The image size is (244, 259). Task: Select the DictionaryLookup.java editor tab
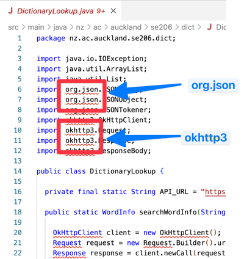pos(61,11)
